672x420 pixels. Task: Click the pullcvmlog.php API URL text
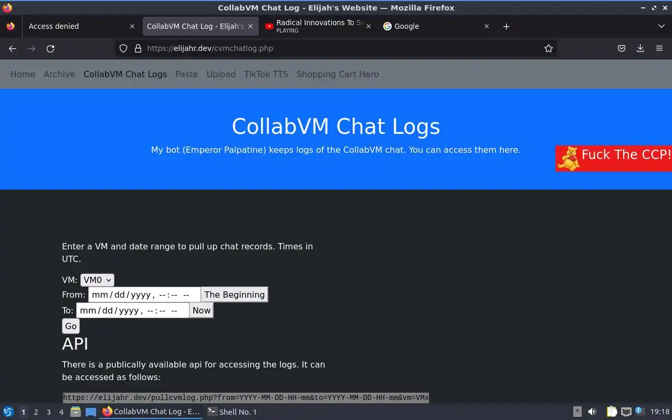point(246,397)
